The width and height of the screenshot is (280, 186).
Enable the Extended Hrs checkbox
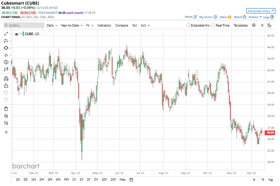(188, 25)
